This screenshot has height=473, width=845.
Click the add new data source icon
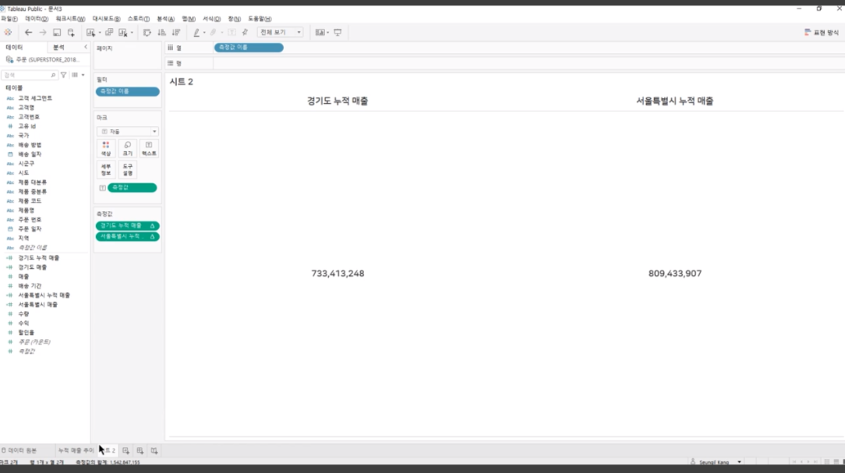pos(71,32)
